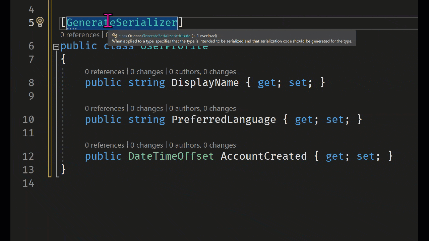
Task: Open 0 references link above DisplayName
Action: 104,72
